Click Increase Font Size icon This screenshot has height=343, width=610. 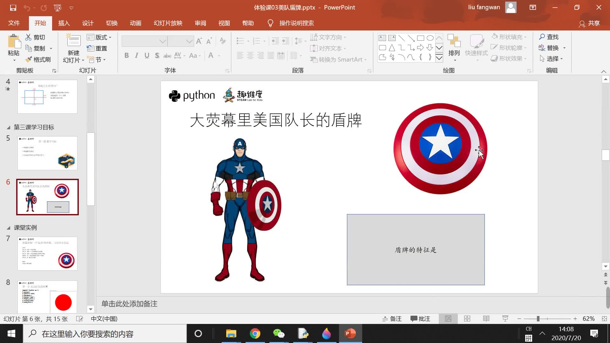point(199,41)
